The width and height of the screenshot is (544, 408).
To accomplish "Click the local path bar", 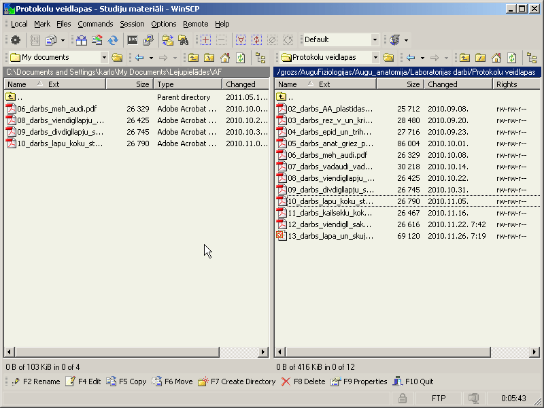I will pyautogui.click(x=137, y=72).
